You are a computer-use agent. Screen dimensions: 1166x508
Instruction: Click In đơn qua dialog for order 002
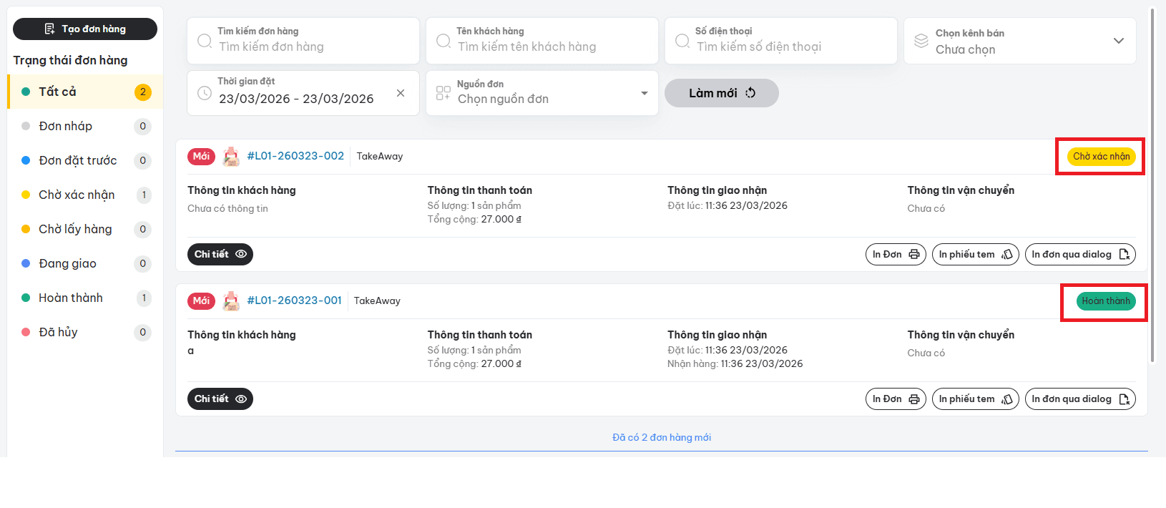pyautogui.click(x=1080, y=254)
